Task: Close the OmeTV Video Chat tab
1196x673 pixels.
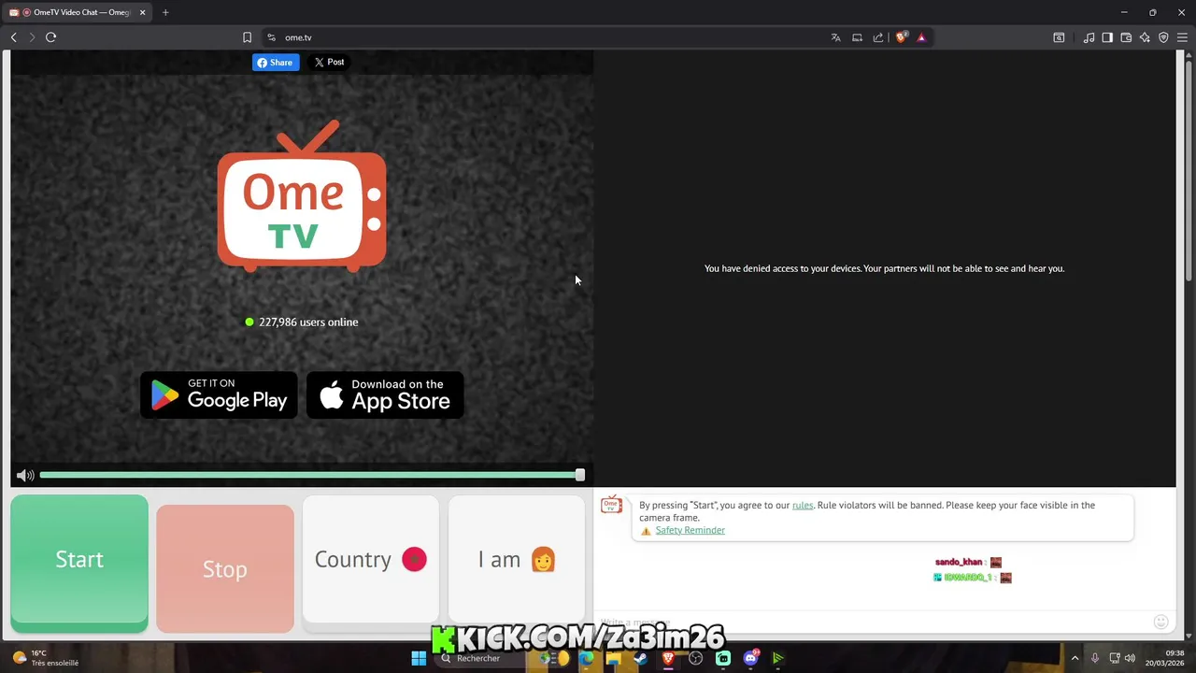Action: (142, 12)
